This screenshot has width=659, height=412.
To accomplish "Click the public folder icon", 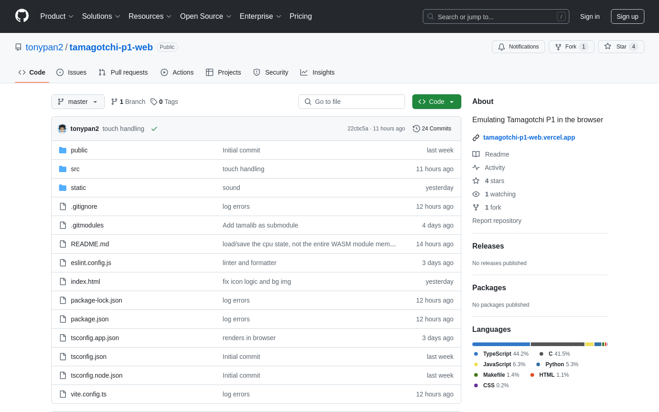I will pos(63,150).
